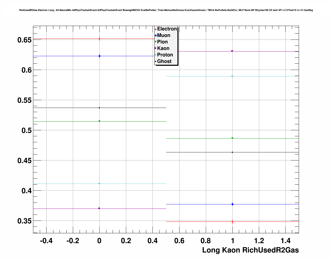The image size is (332, 259).
Task: Click the 0.65 y-axis tick label
Action: (24, 40)
